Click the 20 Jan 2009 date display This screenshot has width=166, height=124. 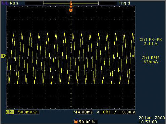(152, 118)
